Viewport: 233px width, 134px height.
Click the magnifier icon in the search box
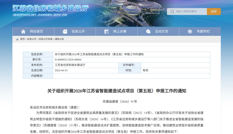(172, 11)
